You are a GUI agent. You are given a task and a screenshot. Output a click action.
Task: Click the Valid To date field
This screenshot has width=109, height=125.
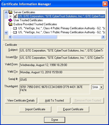tap(62, 72)
